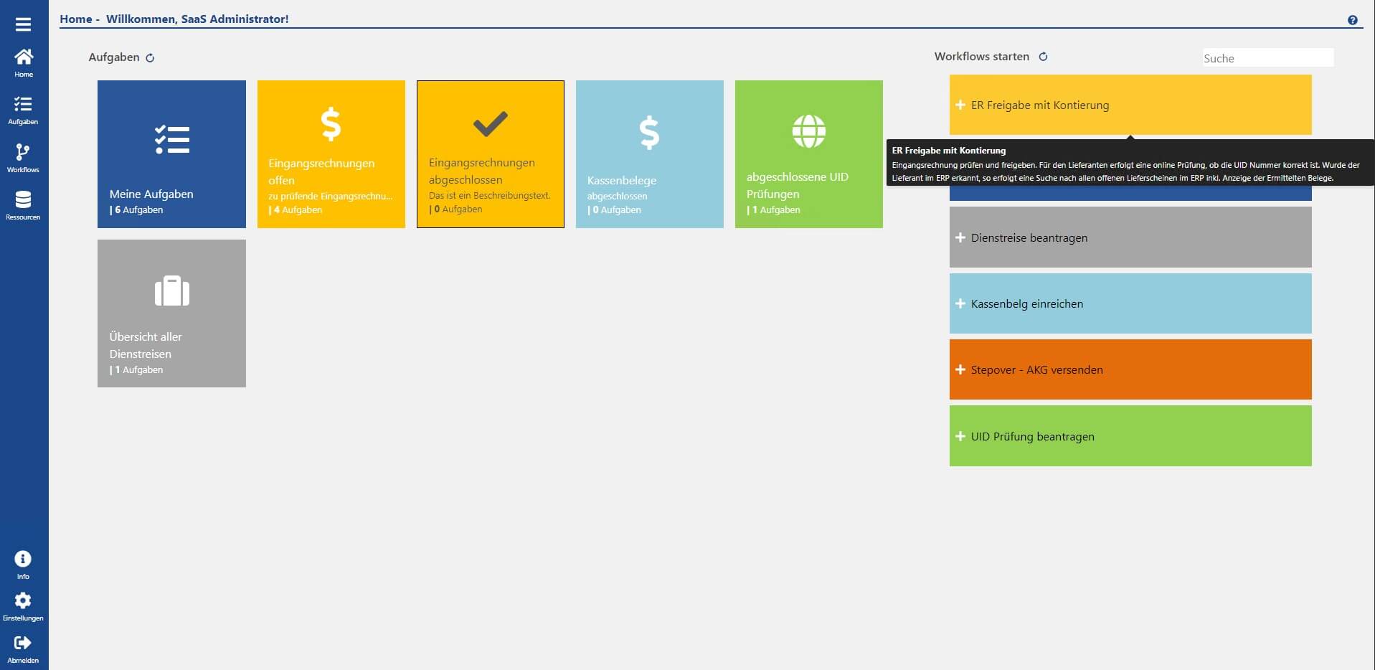The width and height of the screenshot is (1375, 670).
Task: Open Aufgaben list in sidebar
Action: 23,110
